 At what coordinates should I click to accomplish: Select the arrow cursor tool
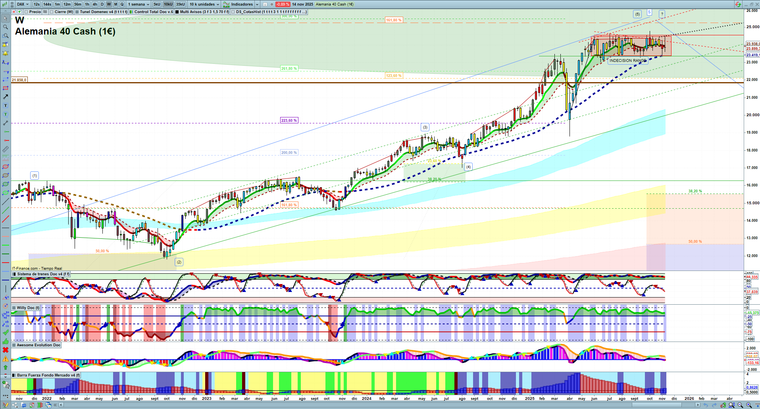[x=6, y=18]
